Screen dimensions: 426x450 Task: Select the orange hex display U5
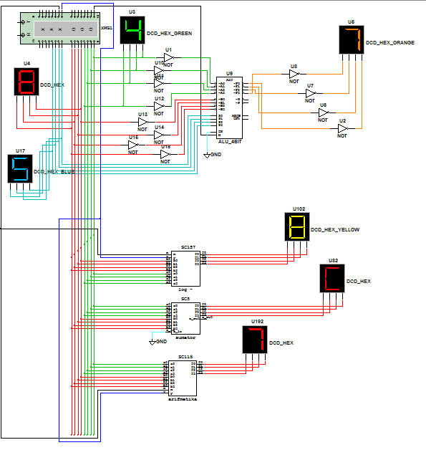click(x=351, y=39)
